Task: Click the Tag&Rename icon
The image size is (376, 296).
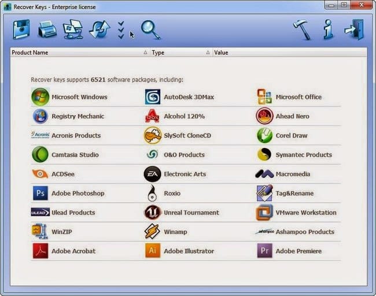Action: pyautogui.click(x=265, y=193)
